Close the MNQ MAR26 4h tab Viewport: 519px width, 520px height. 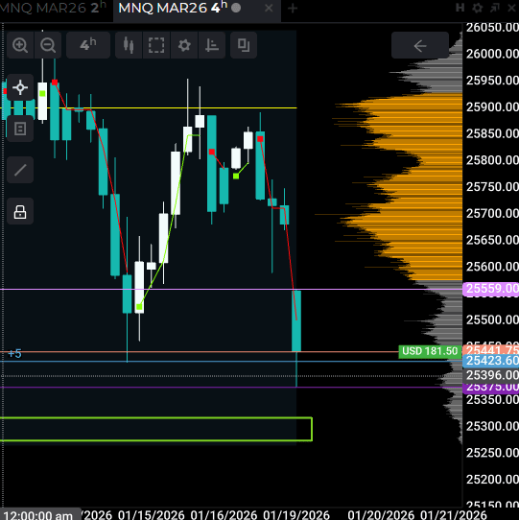coord(269,9)
